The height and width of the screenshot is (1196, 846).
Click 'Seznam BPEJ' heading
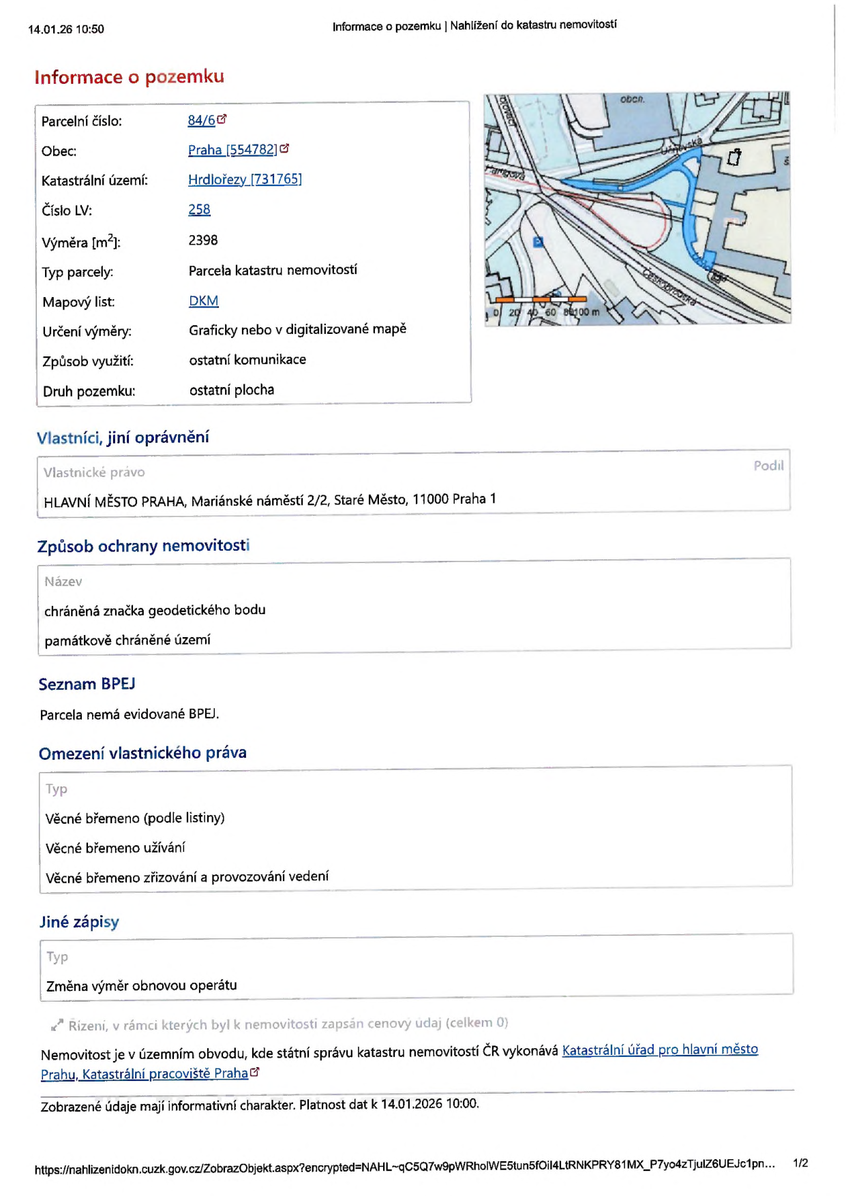[x=87, y=684]
